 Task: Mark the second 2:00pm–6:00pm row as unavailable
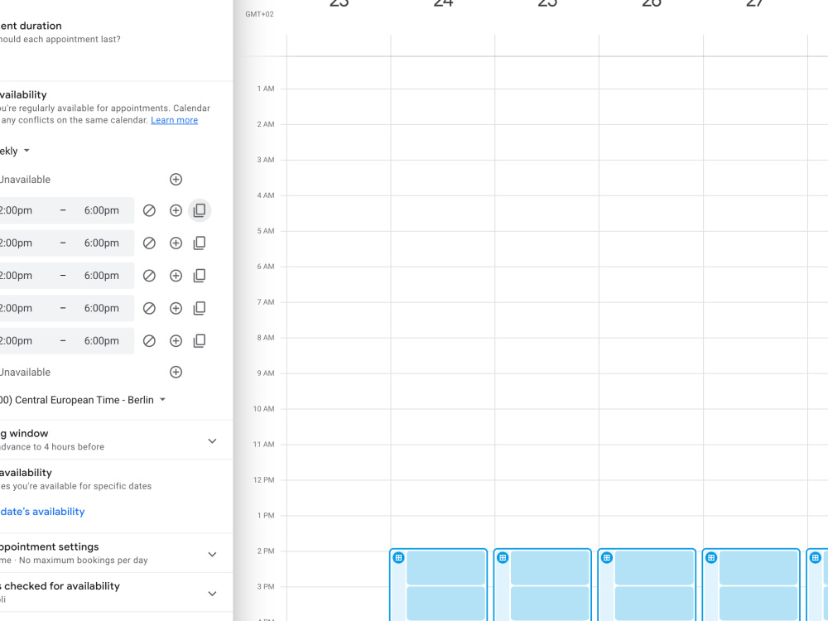(149, 243)
